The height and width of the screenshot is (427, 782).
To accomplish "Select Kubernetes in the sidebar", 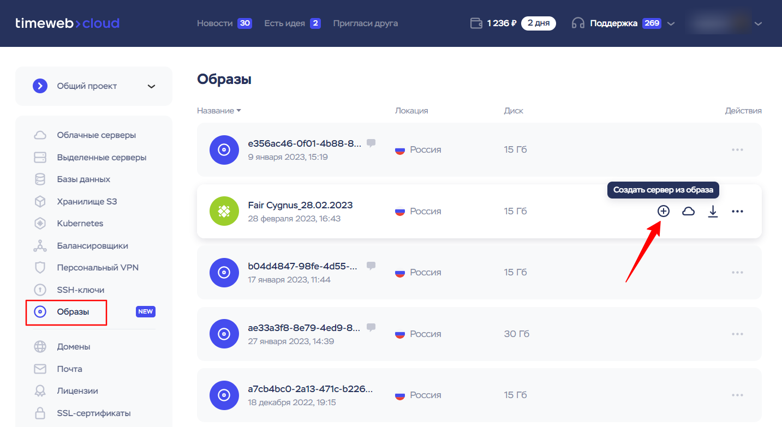I will point(80,224).
